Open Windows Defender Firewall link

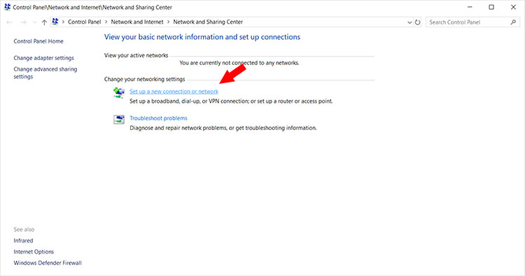pos(48,263)
